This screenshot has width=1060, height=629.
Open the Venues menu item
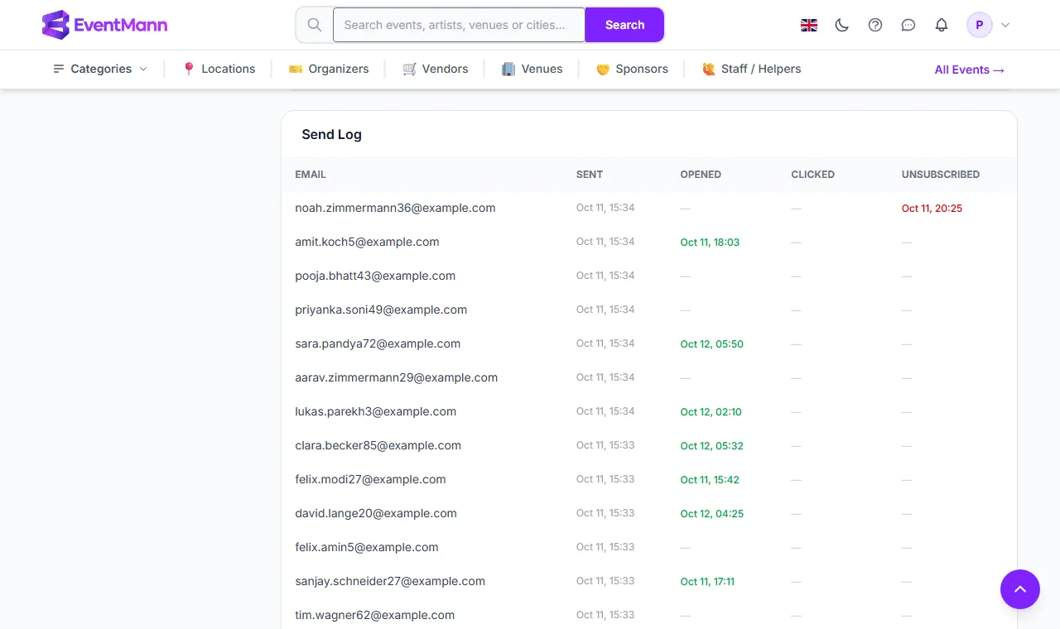coord(532,69)
